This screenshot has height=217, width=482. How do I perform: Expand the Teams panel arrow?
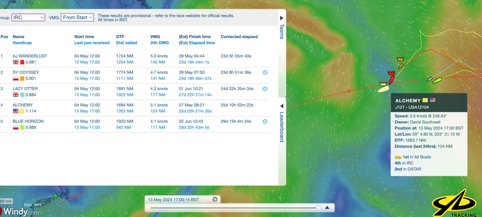point(282,18)
